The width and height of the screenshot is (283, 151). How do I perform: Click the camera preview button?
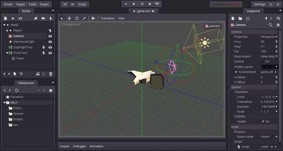[213, 26]
